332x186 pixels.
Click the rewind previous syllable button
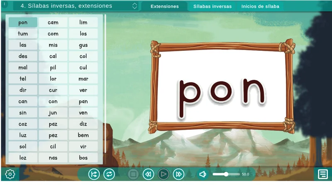(148, 174)
